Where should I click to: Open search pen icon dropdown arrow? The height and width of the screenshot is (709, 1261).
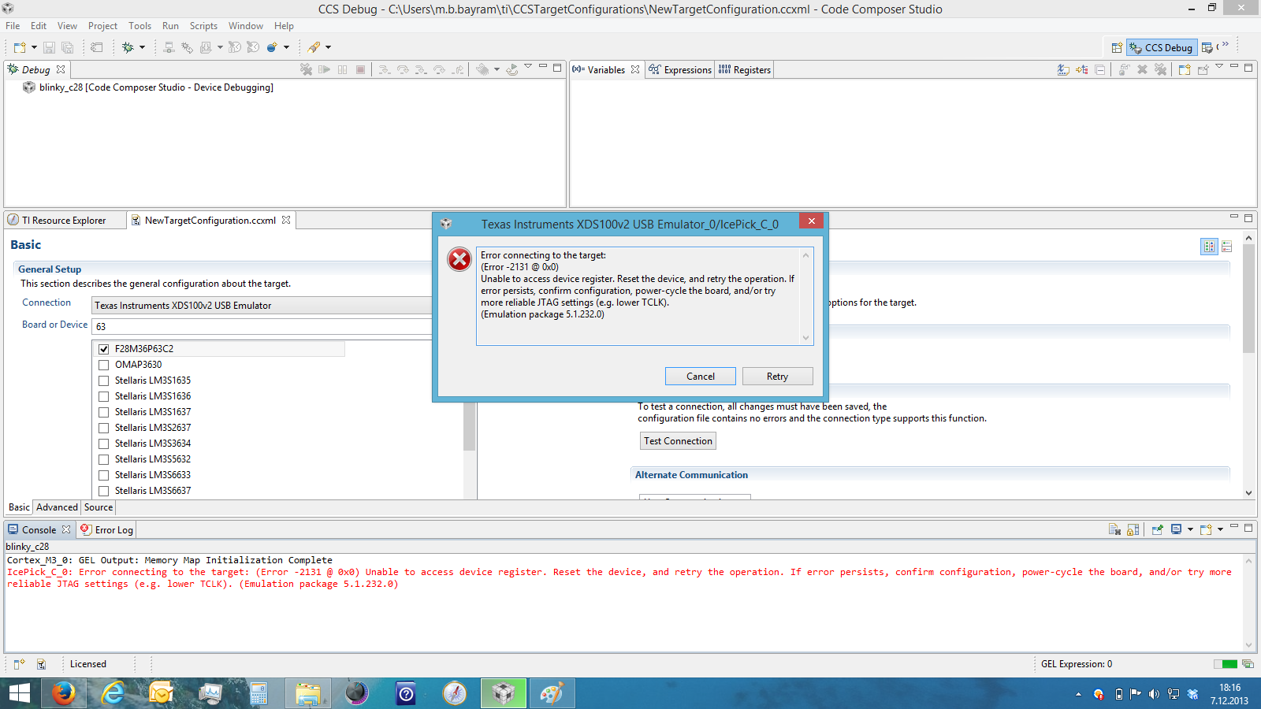pos(328,47)
